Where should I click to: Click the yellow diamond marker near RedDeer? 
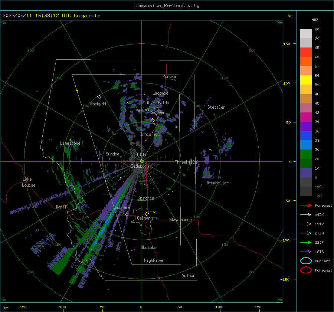(153, 121)
